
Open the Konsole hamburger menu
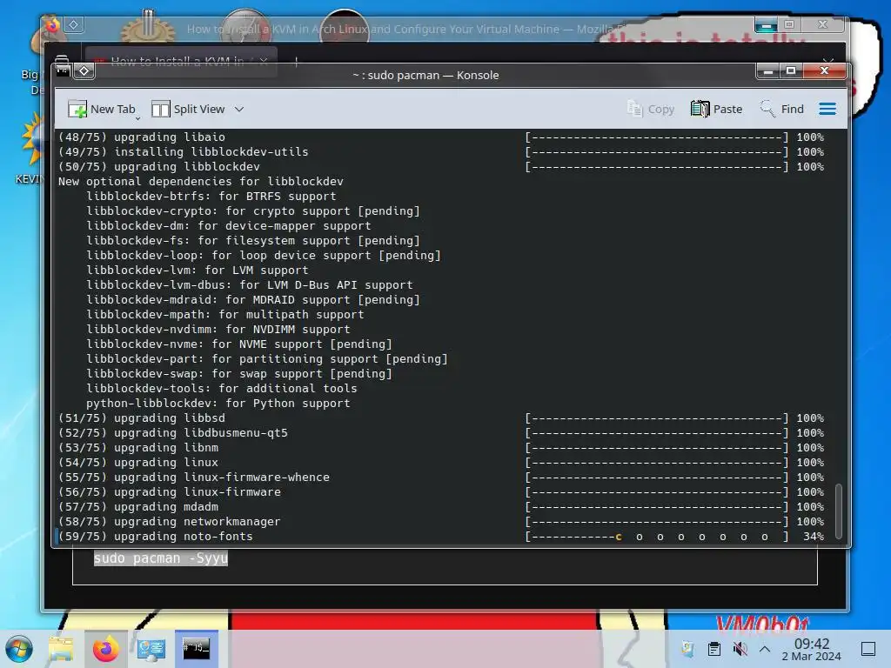[x=827, y=109]
